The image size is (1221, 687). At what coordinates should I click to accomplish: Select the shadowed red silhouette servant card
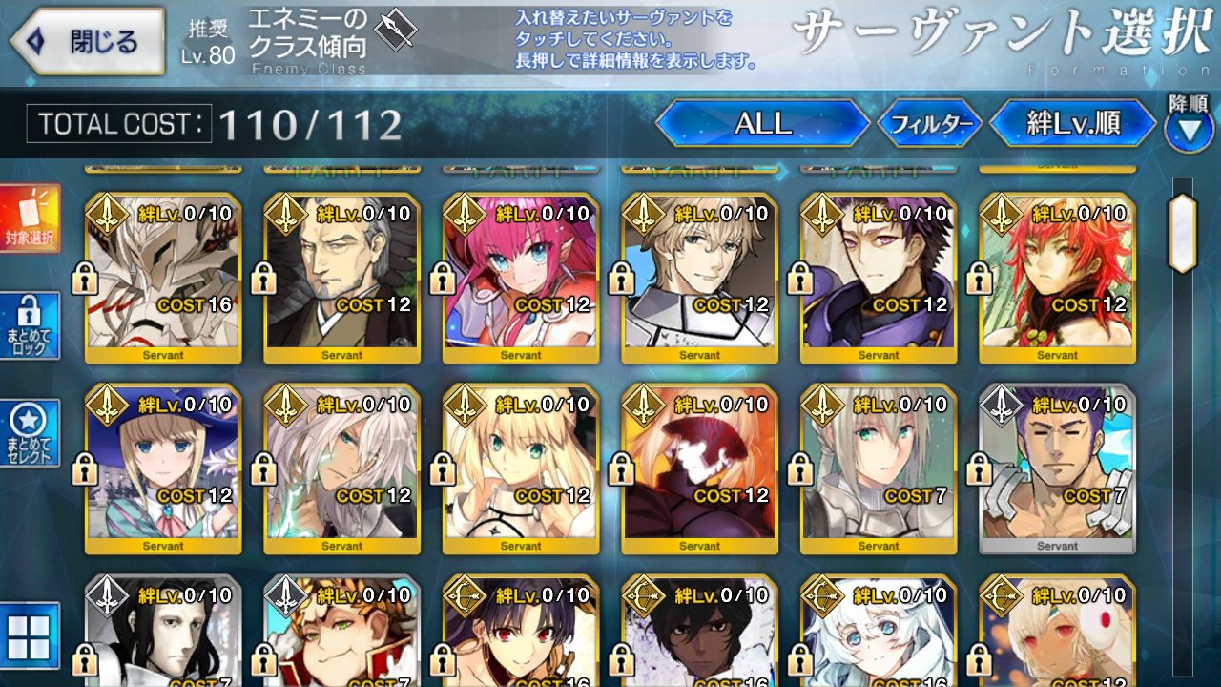(699, 469)
